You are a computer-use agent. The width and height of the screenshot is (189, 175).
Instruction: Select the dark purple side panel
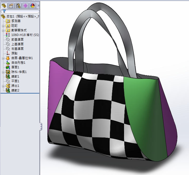click(169, 121)
